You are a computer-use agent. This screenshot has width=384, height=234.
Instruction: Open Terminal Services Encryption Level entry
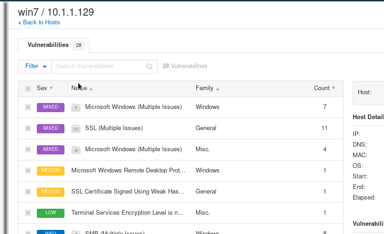(x=128, y=213)
